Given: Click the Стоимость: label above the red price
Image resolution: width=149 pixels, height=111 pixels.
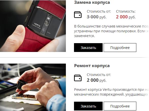Looking at the screenshot, I should pos(126,11).
